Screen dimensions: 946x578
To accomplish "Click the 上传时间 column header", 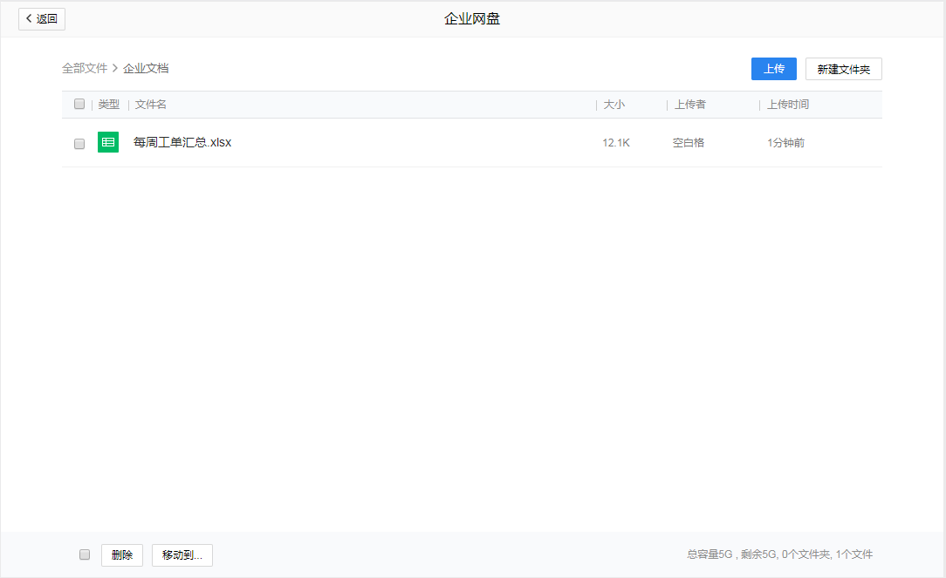I will pos(788,105).
